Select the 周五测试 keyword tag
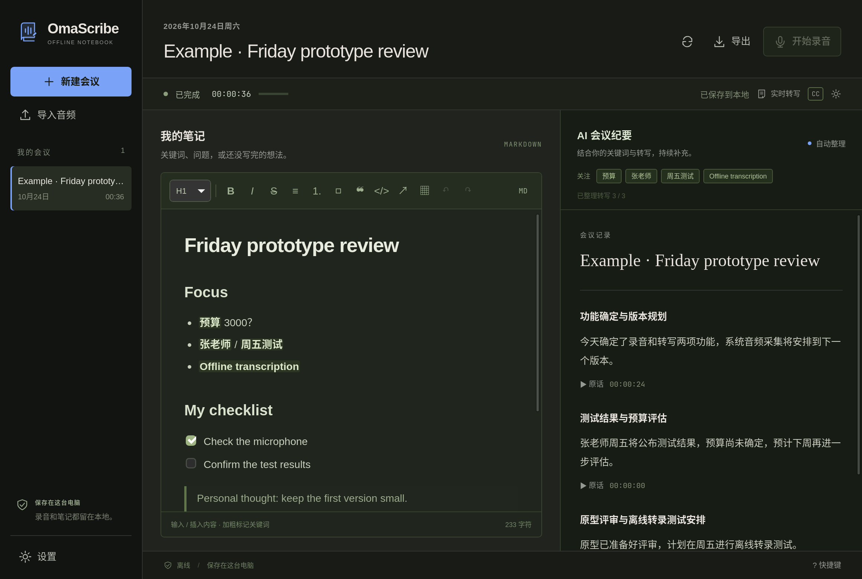Image resolution: width=862 pixels, height=579 pixels. [680, 176]
